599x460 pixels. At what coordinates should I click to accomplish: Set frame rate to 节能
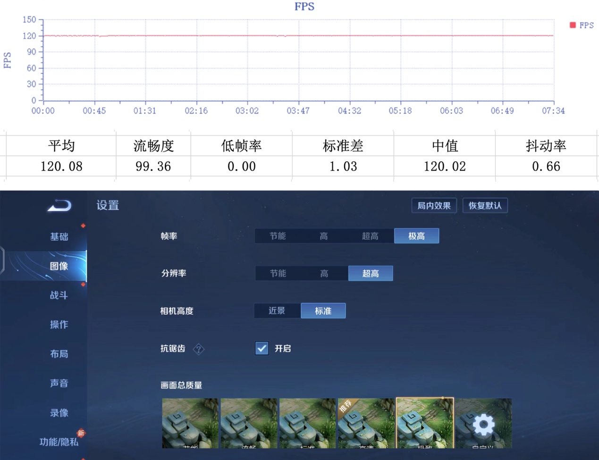(x=278, y=236)
